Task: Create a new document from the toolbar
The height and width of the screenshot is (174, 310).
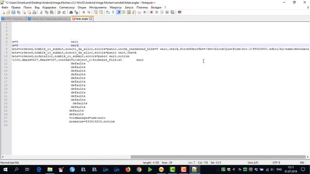Action: pos(3,12)
